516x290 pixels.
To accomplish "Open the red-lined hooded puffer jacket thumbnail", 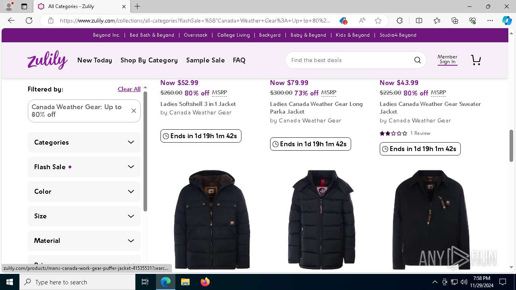I will click(x=321, y=220).
